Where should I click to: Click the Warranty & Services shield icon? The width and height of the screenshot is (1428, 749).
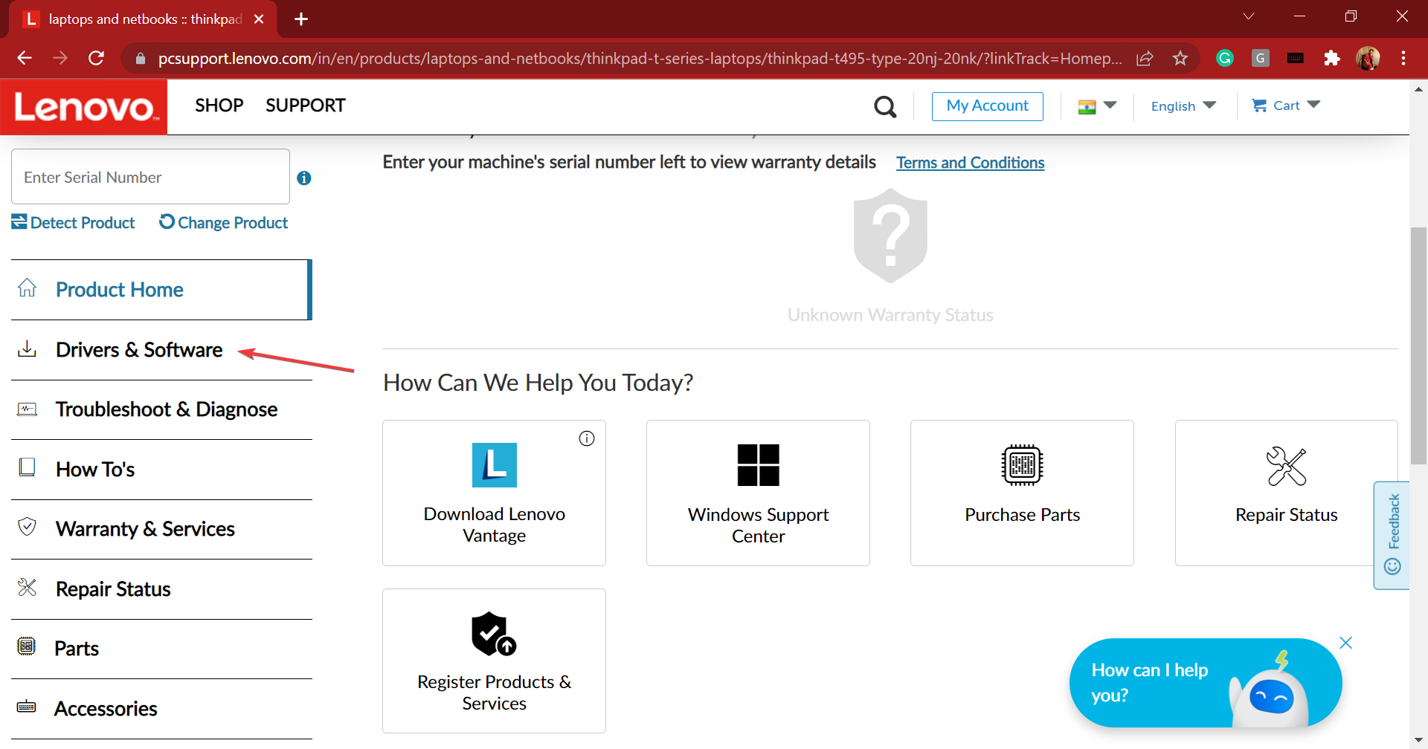(x=28, y=527)
